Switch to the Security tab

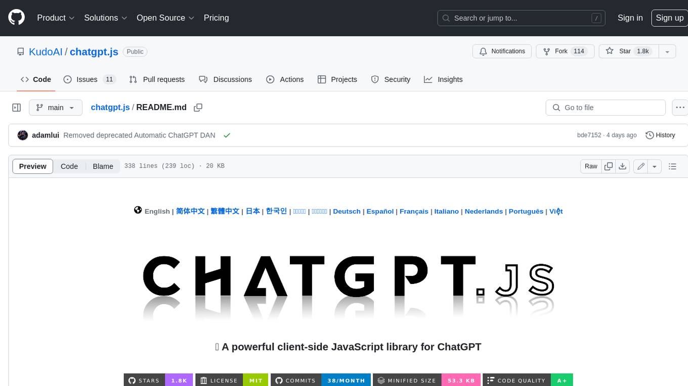[391, 79]
